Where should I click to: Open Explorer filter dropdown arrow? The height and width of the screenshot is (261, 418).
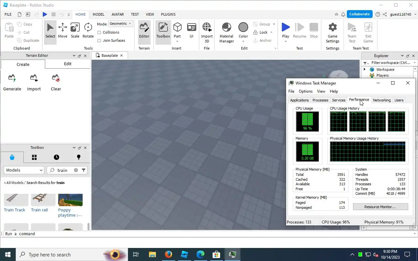click(x=415, y=63)
